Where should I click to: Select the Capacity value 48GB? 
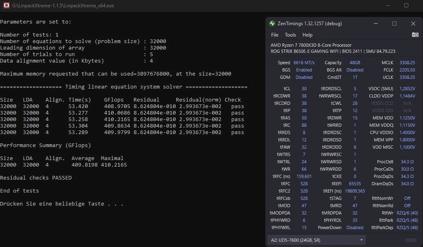point(355,63)
